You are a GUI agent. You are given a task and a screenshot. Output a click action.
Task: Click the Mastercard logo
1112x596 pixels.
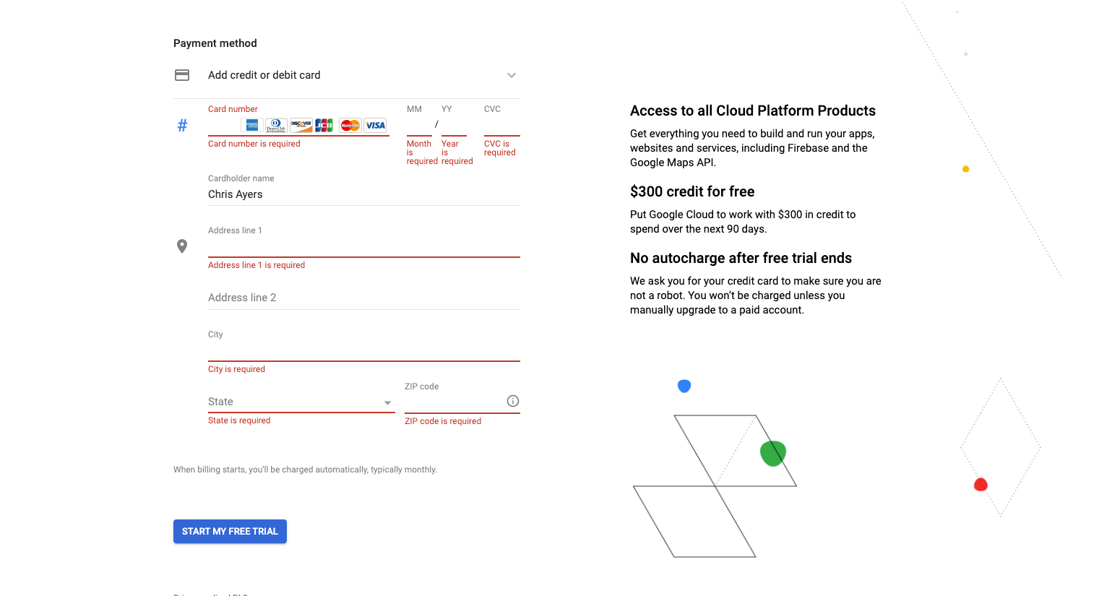[350, 125]
